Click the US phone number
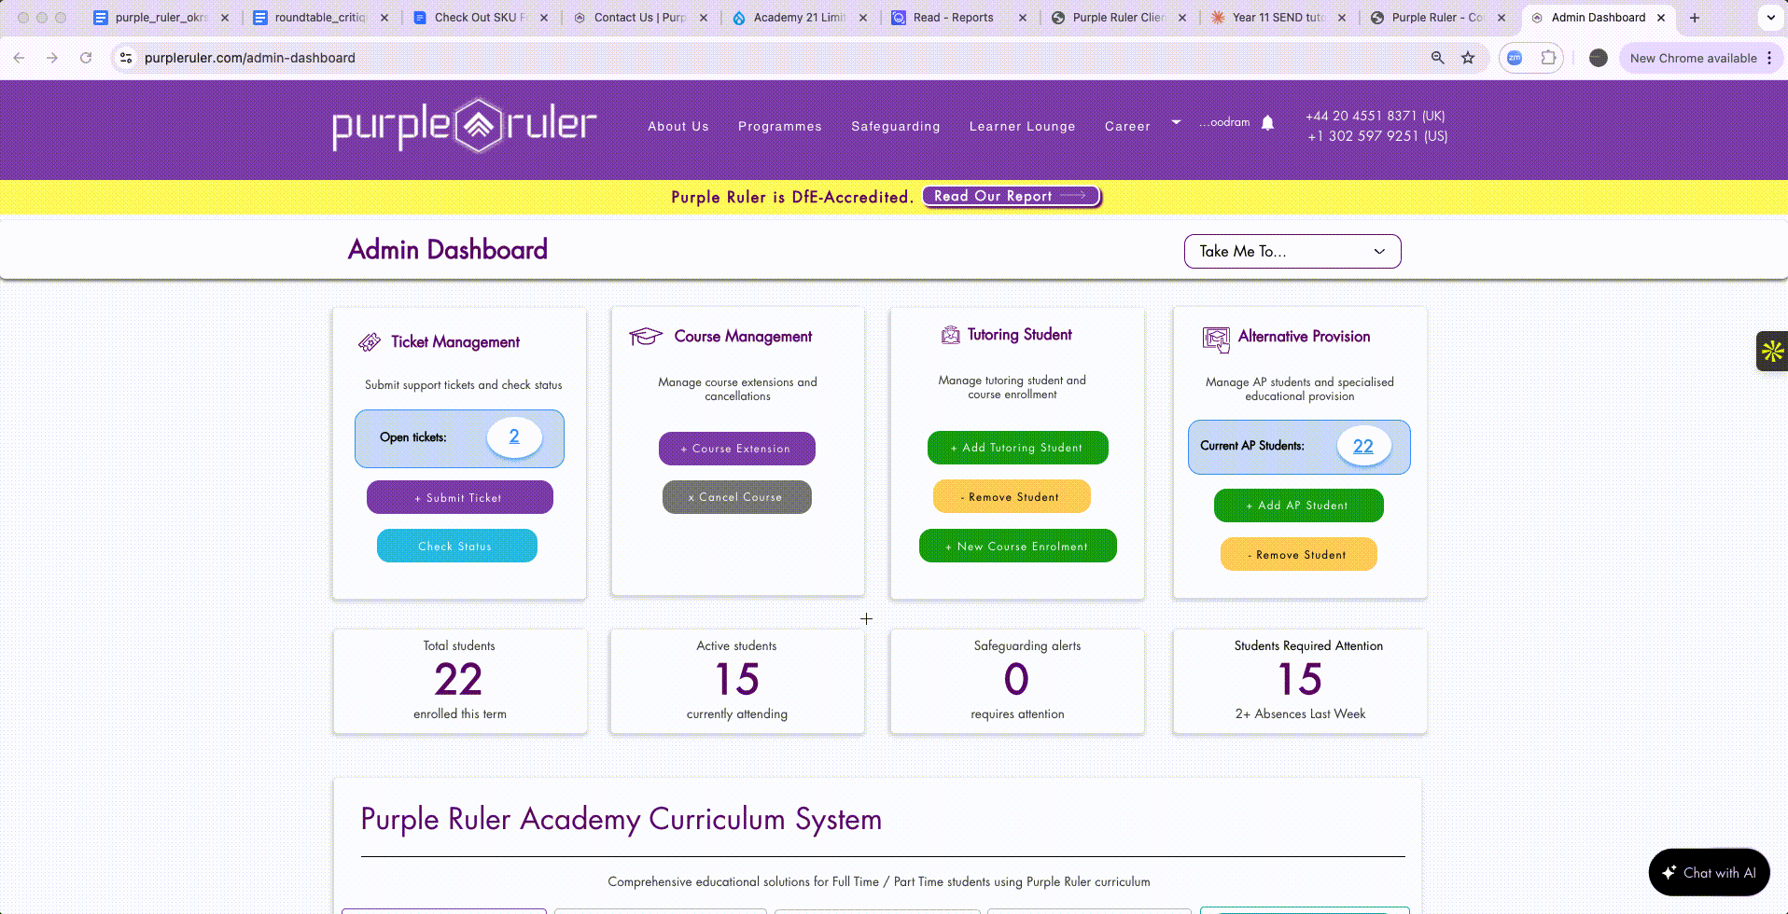This screenshot has width=1788, height=914. coord(1377,136)
